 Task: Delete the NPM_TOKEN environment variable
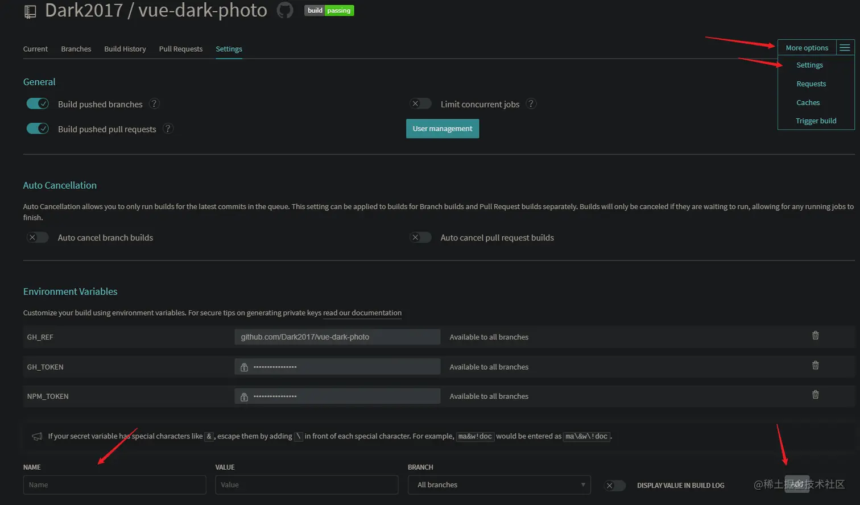click(815, 395)
